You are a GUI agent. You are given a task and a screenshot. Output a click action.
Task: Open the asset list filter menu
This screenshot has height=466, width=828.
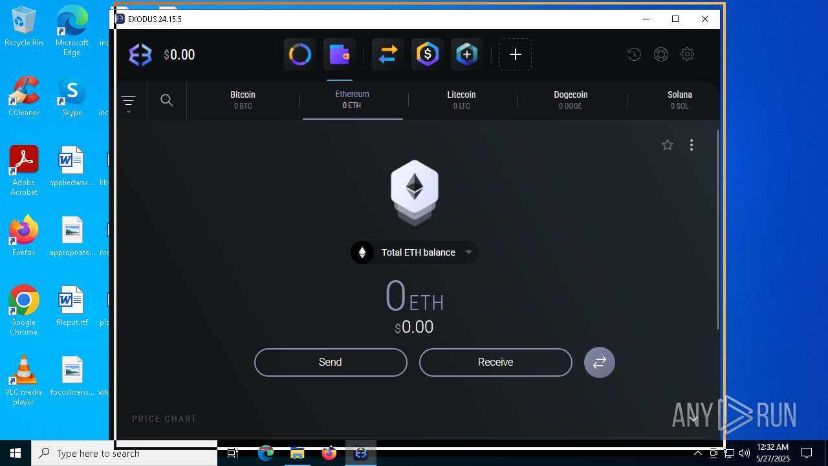(x=128, y=102)
